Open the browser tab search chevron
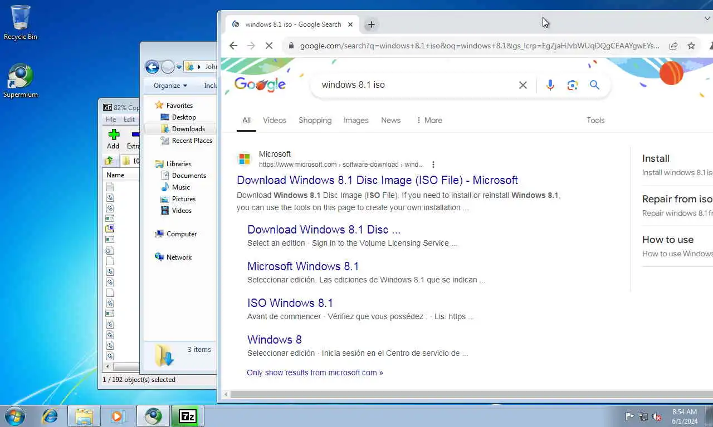 click(707, 19)
